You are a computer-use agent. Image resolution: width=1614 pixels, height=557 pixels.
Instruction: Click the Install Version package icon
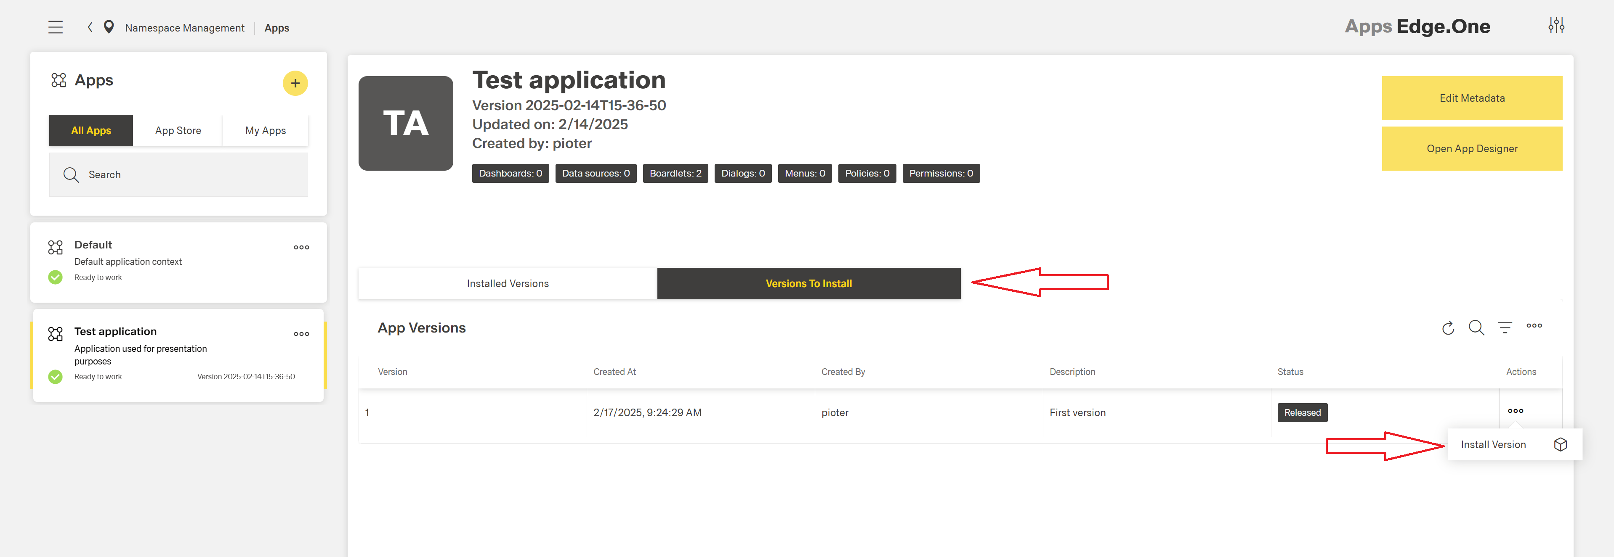click(x=1560, y=444)
